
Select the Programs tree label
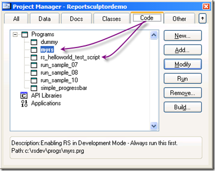pyautogui.click(x=43, y=34)
